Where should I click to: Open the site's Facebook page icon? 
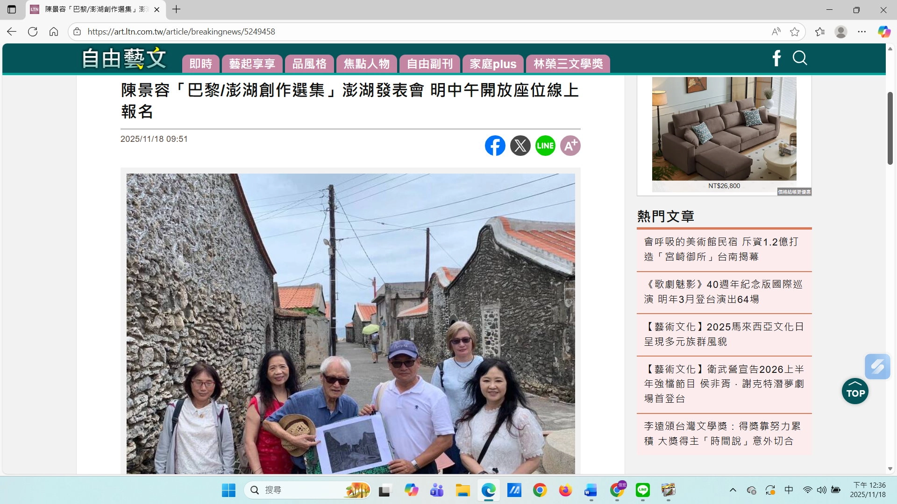click(776, 58)
